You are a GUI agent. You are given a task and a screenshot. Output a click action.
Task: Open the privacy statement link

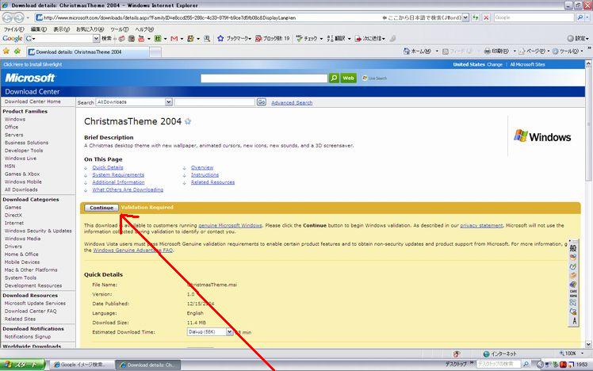coord(481,225)
